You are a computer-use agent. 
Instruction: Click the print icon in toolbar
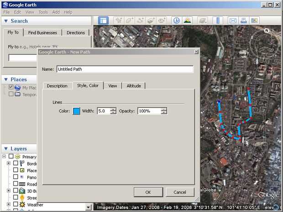point(244,20)
